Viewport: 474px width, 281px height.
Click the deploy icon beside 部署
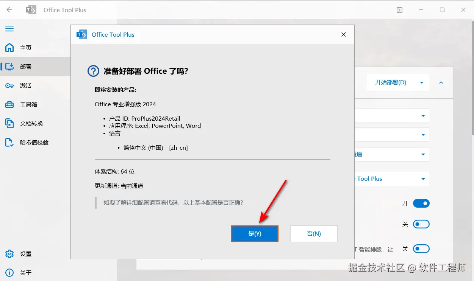point(9,67)
